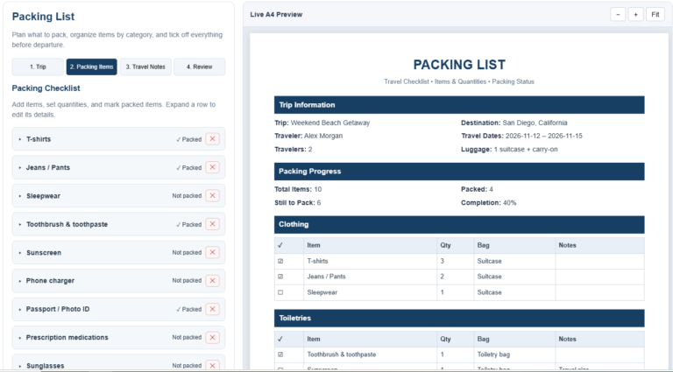Image resolution: width=673 pixels, height=372 pixels.
Task: Toggle Toothbrush & toothpaste Packed status
Action: (189, 225)
